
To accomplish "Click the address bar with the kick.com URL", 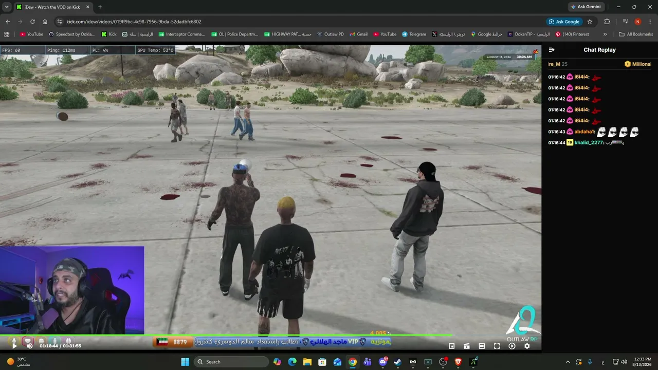I will [298, 22].
